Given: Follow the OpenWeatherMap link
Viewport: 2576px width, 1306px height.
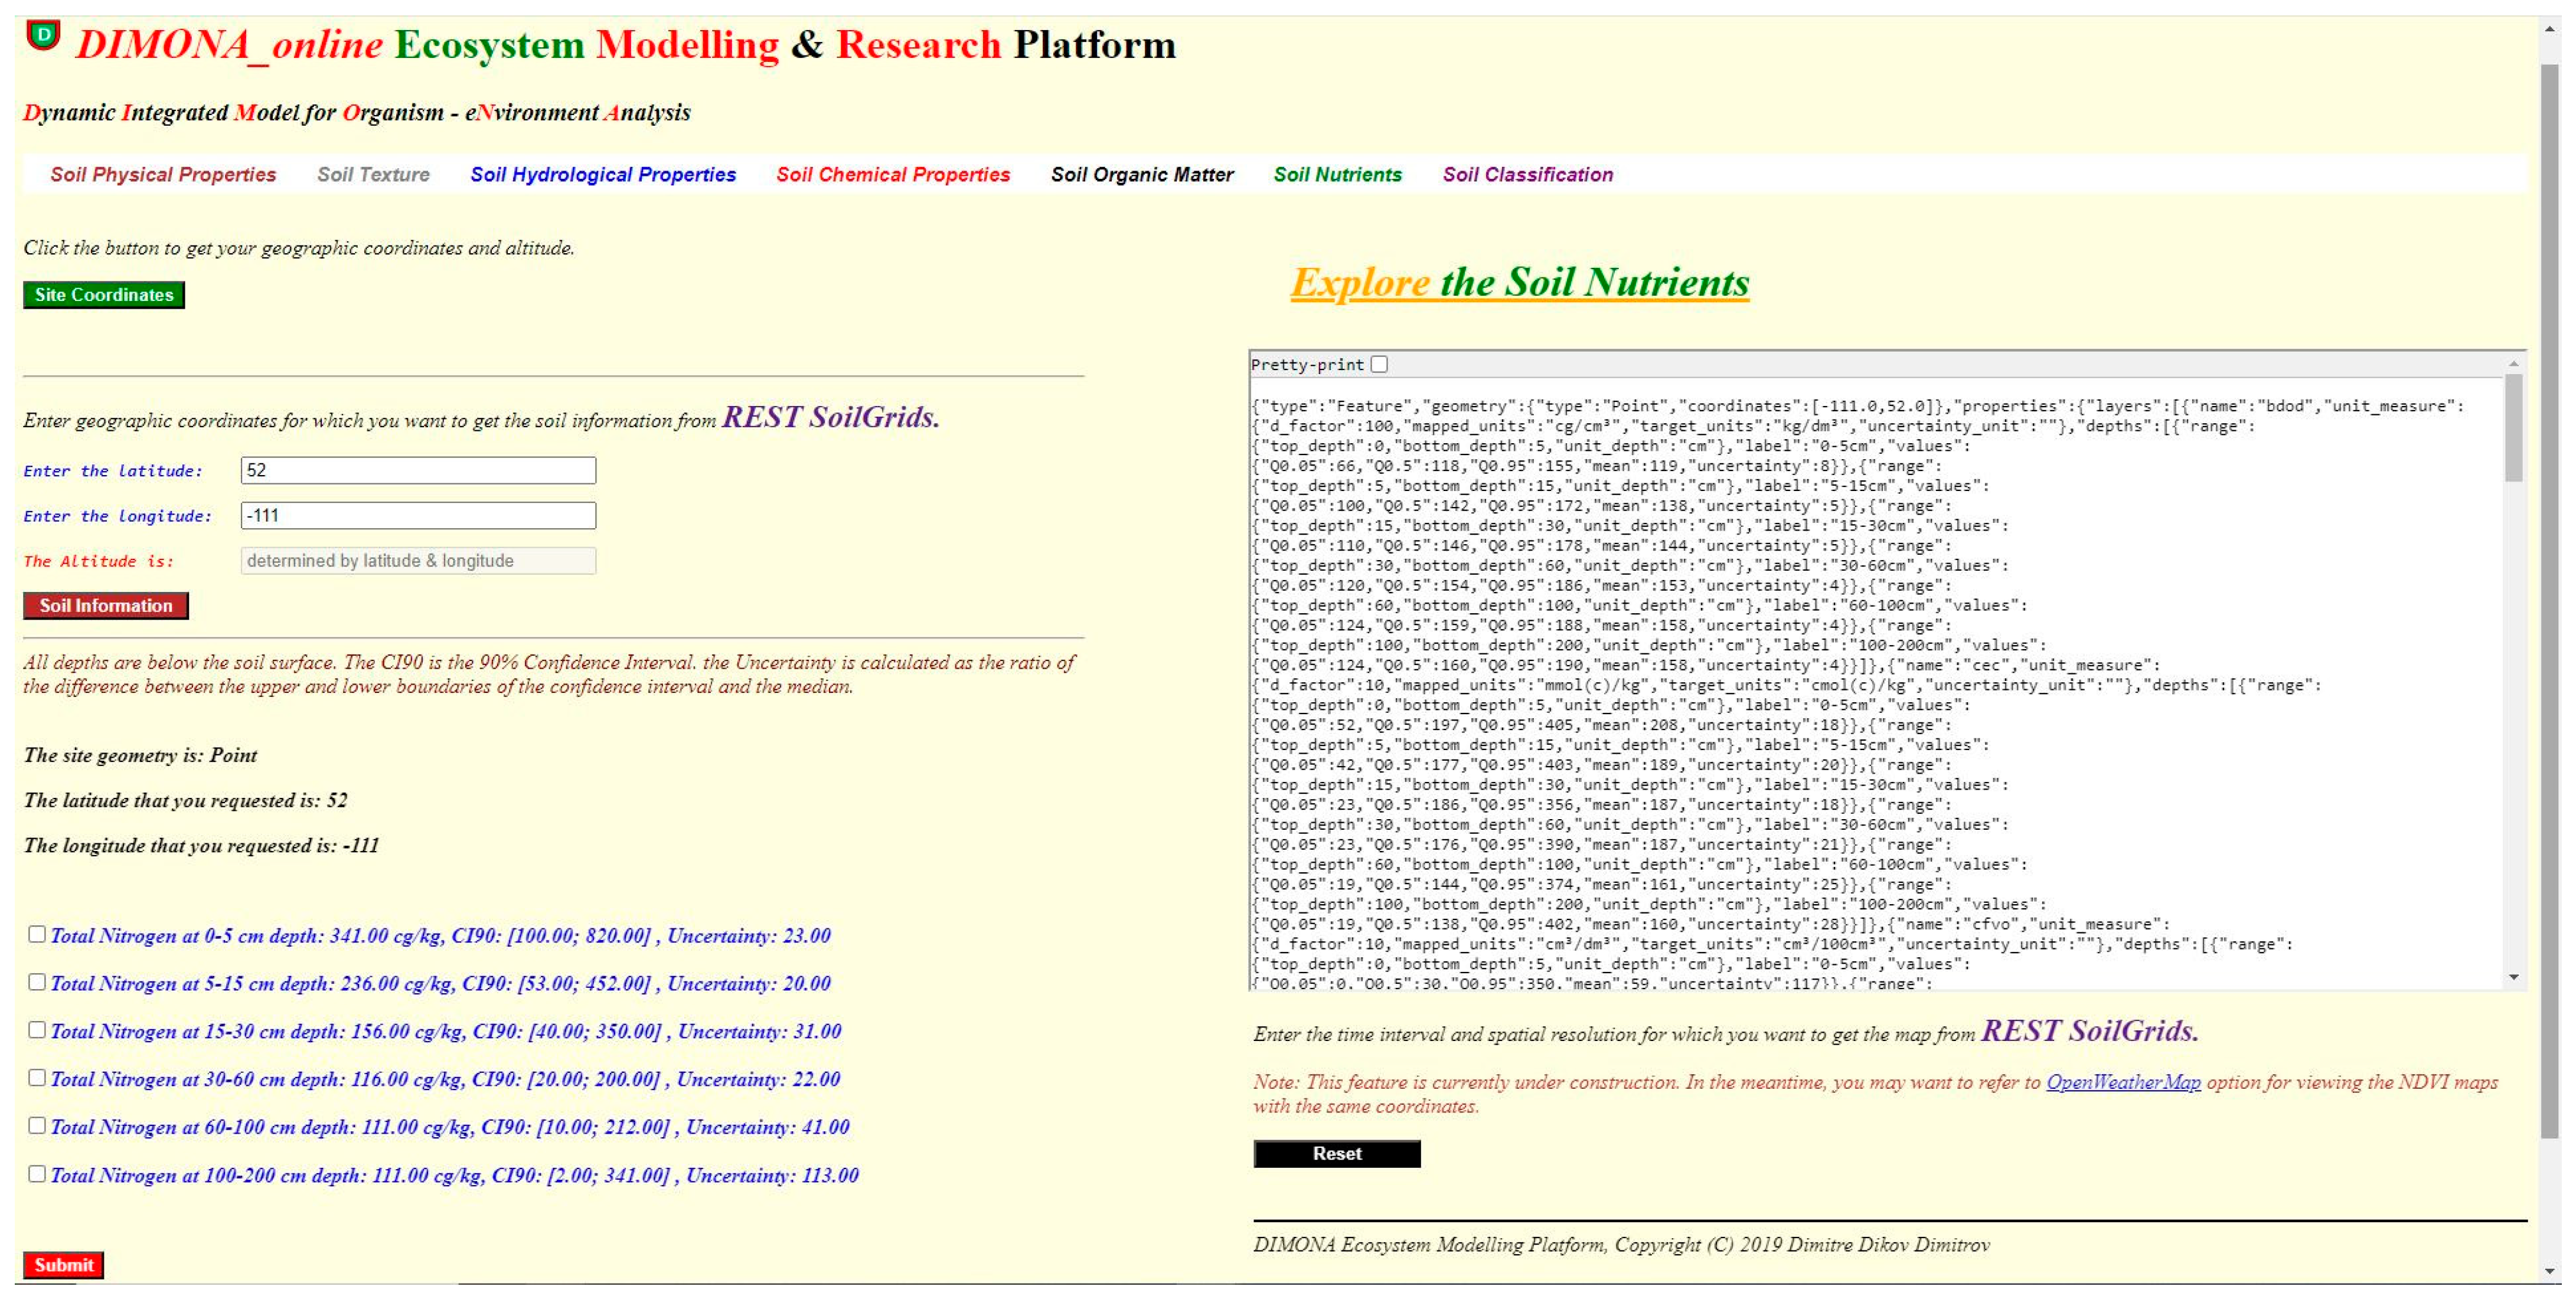Looking at the screenshot, I should pyautogui.click(x=2123, y=1082).
